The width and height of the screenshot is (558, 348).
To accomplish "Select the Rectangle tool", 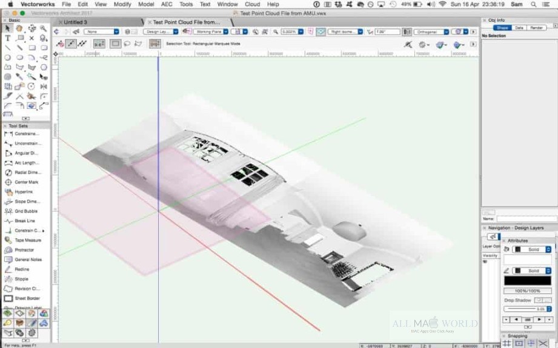I will tap(32, 47).
